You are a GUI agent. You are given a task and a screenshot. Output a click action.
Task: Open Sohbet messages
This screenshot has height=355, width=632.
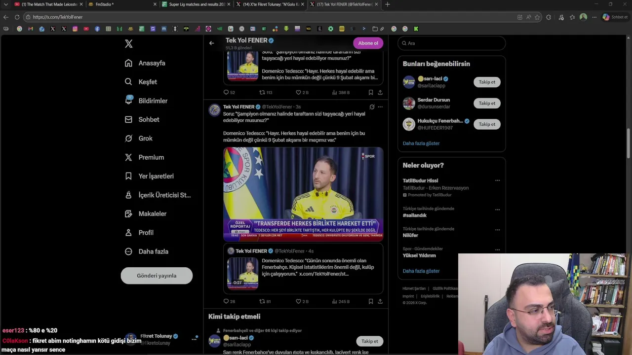[142, 119]
